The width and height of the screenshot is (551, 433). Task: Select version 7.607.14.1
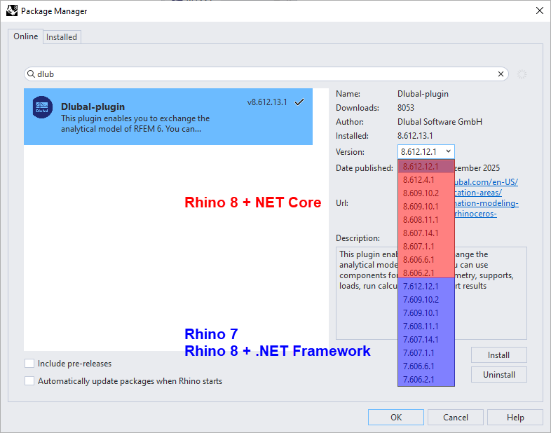click(x=426, y=340)
